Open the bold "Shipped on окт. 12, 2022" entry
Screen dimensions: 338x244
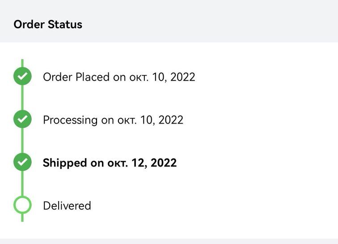coord(110,163)
